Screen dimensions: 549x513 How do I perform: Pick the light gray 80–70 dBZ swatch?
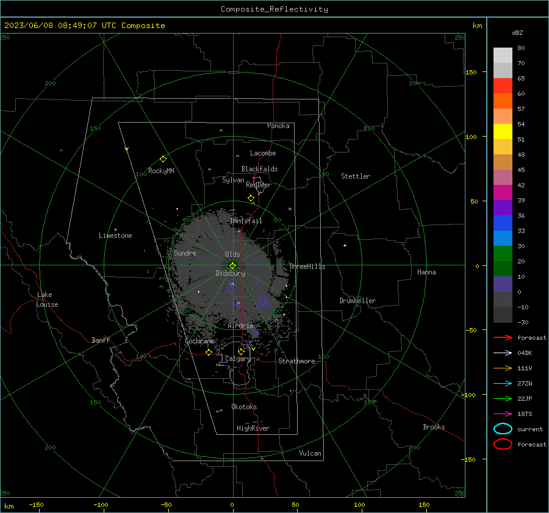[503, 55]
